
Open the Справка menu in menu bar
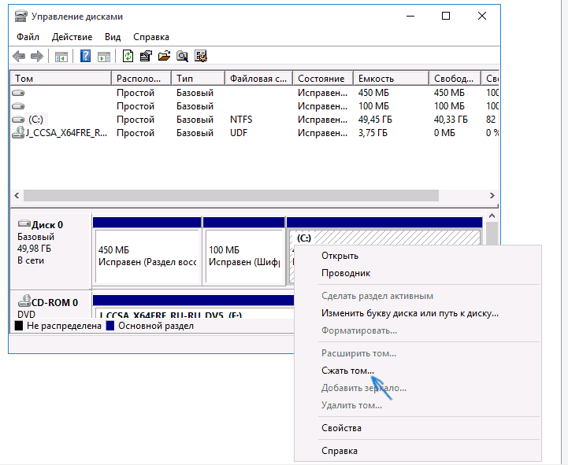pyautogui.click(x=151, y=37)
